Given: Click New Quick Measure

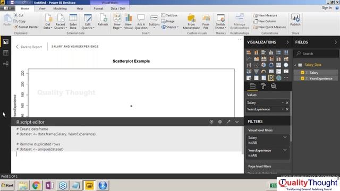Looking at the screenshot, I should point(269,27).
